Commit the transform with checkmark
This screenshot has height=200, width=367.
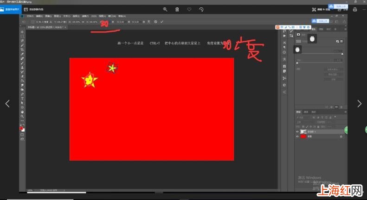[162, 22]
